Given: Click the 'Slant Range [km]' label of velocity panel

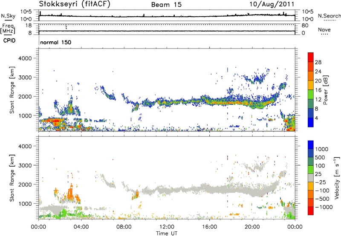Looking at the screenshot, I should pos(12,178).
